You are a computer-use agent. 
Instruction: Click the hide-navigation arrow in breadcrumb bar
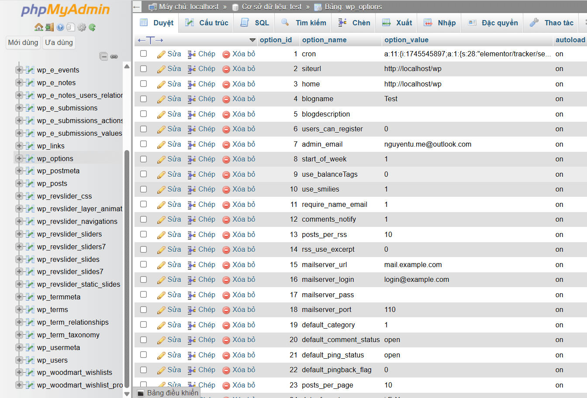(137, 7)
